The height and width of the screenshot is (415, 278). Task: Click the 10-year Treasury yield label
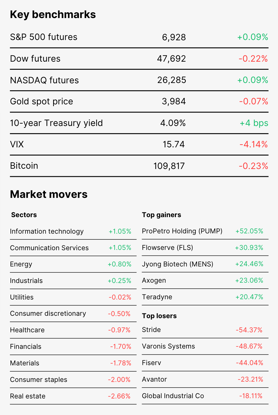[x=56, y=123]
